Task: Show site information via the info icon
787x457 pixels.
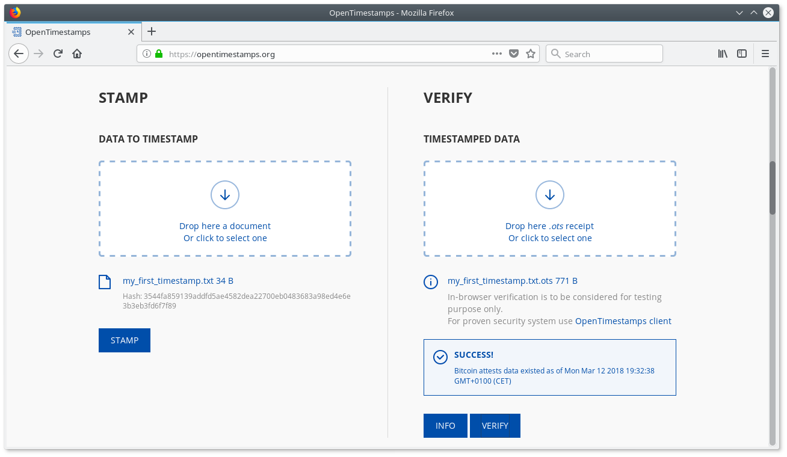Action: pos(147,54)
